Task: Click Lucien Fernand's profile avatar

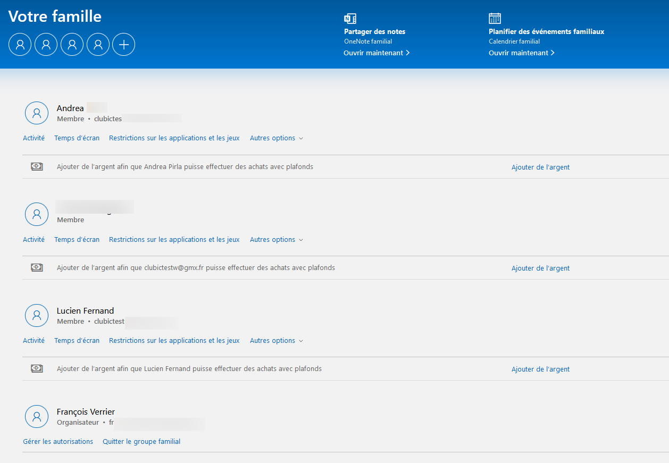Action: [x=37, y=315]
